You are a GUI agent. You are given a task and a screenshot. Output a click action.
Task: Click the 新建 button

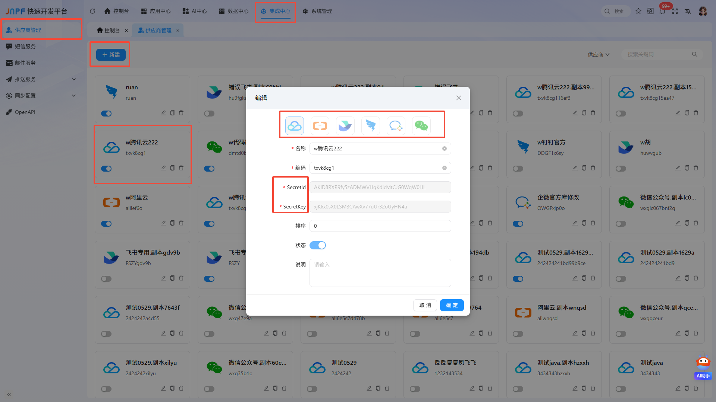pyautogui.click(x=111, y=55)
